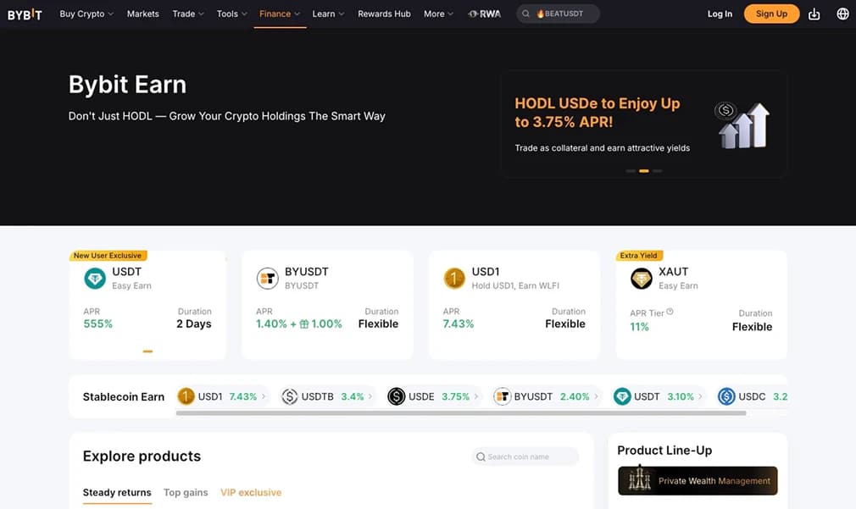Viewport: 856px width, 509px height.
Task: Click the USDTB icon in Stablecoin Earn
Action: 289,396
